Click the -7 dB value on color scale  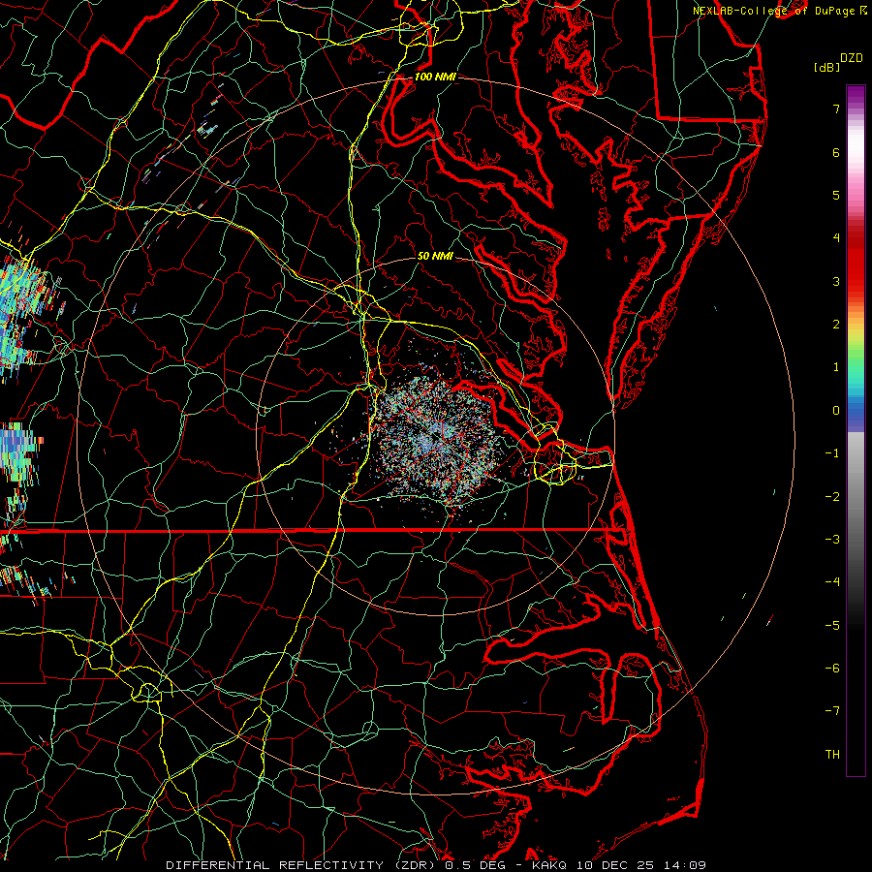point(832,711)
